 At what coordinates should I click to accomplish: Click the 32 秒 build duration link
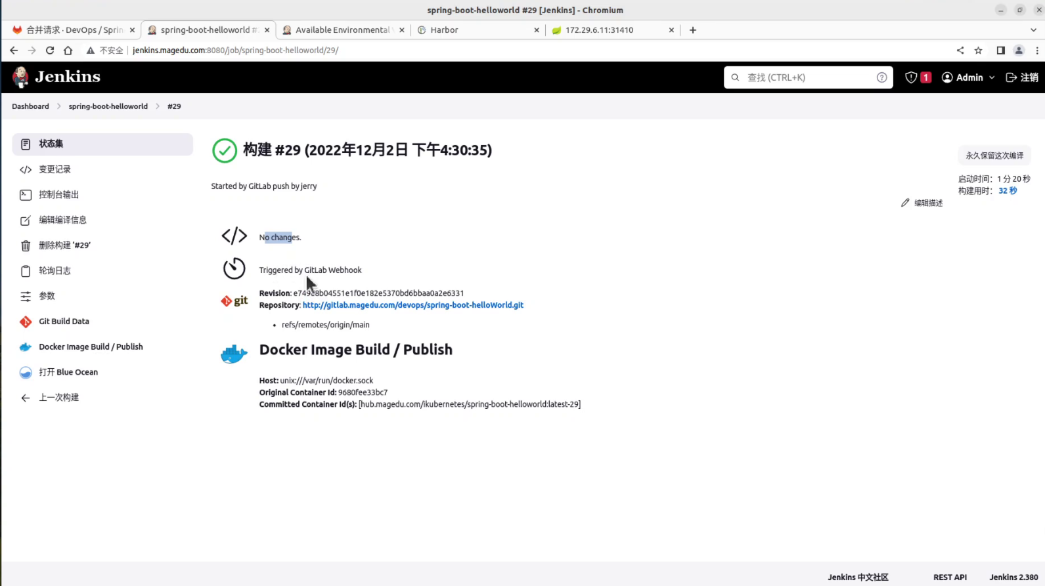click(x=1008, y=191)
